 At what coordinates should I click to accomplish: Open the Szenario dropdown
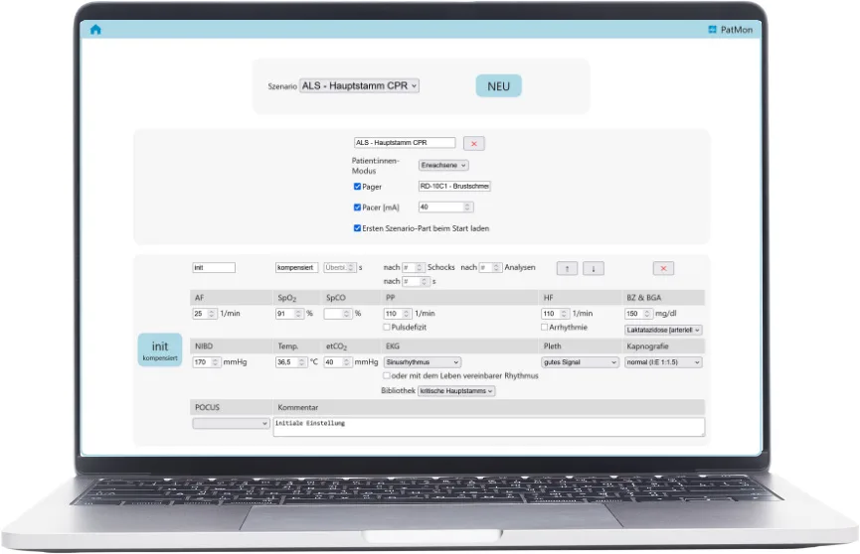point(359,86)
